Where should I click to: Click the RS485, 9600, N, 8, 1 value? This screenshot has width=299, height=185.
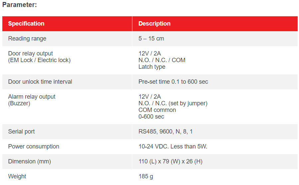pos(166,132)
